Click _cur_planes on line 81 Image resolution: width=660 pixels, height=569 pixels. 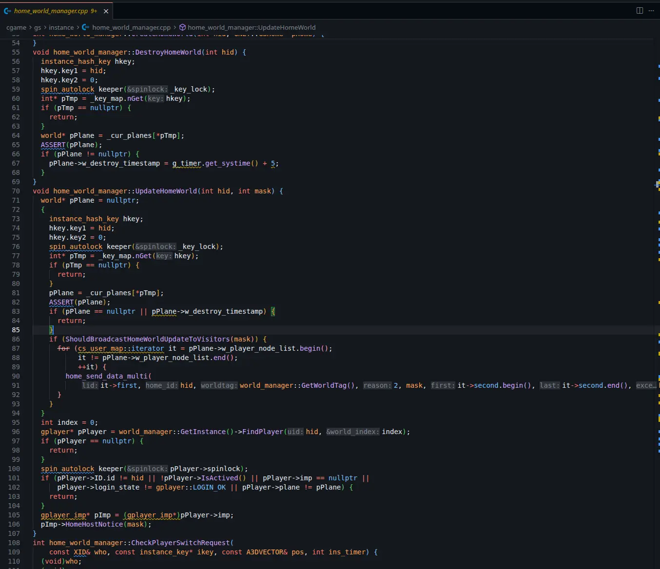109,293
